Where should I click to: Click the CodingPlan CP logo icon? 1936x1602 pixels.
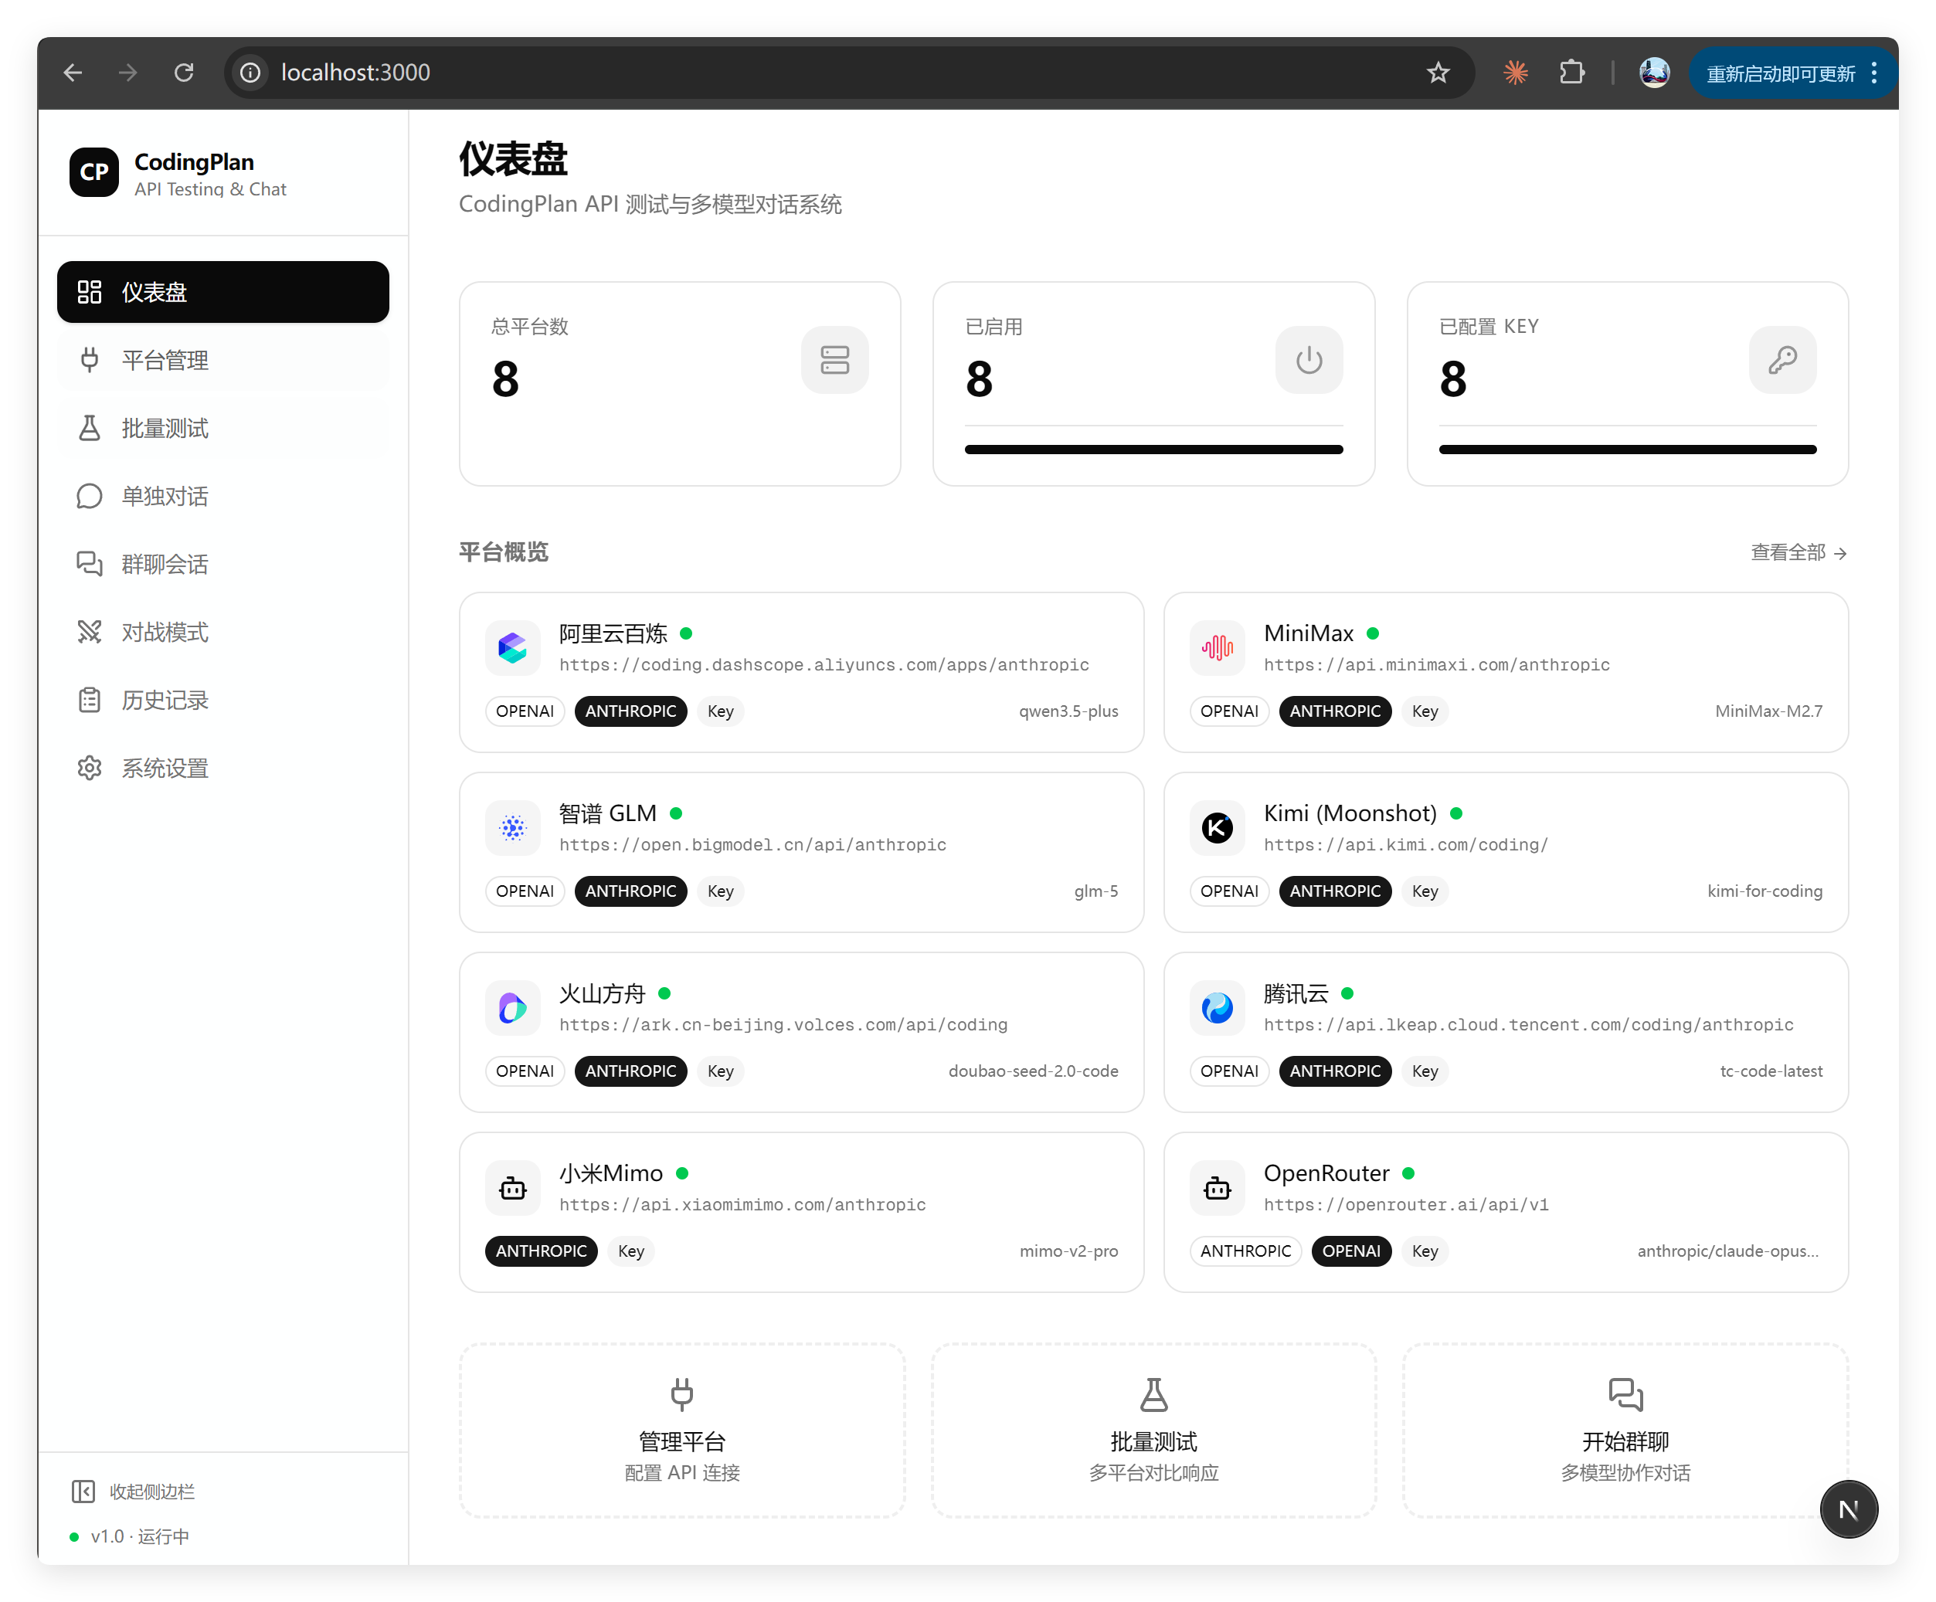[x=94, y=172]
